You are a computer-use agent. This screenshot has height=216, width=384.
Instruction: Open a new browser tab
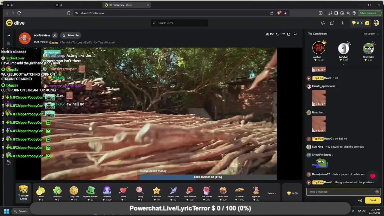pos(155,5)
